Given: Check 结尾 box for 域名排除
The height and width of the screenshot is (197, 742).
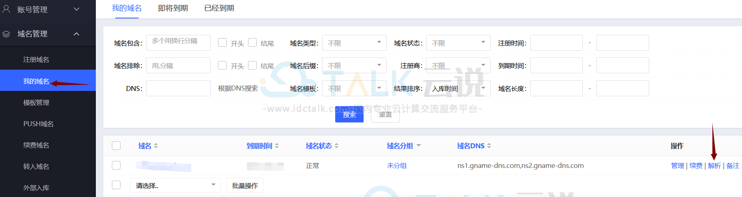Looking at the screenshot, I should (253, 66).
